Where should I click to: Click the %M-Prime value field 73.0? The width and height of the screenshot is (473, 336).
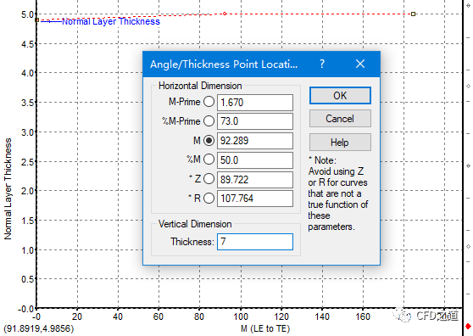click(255, 121)
